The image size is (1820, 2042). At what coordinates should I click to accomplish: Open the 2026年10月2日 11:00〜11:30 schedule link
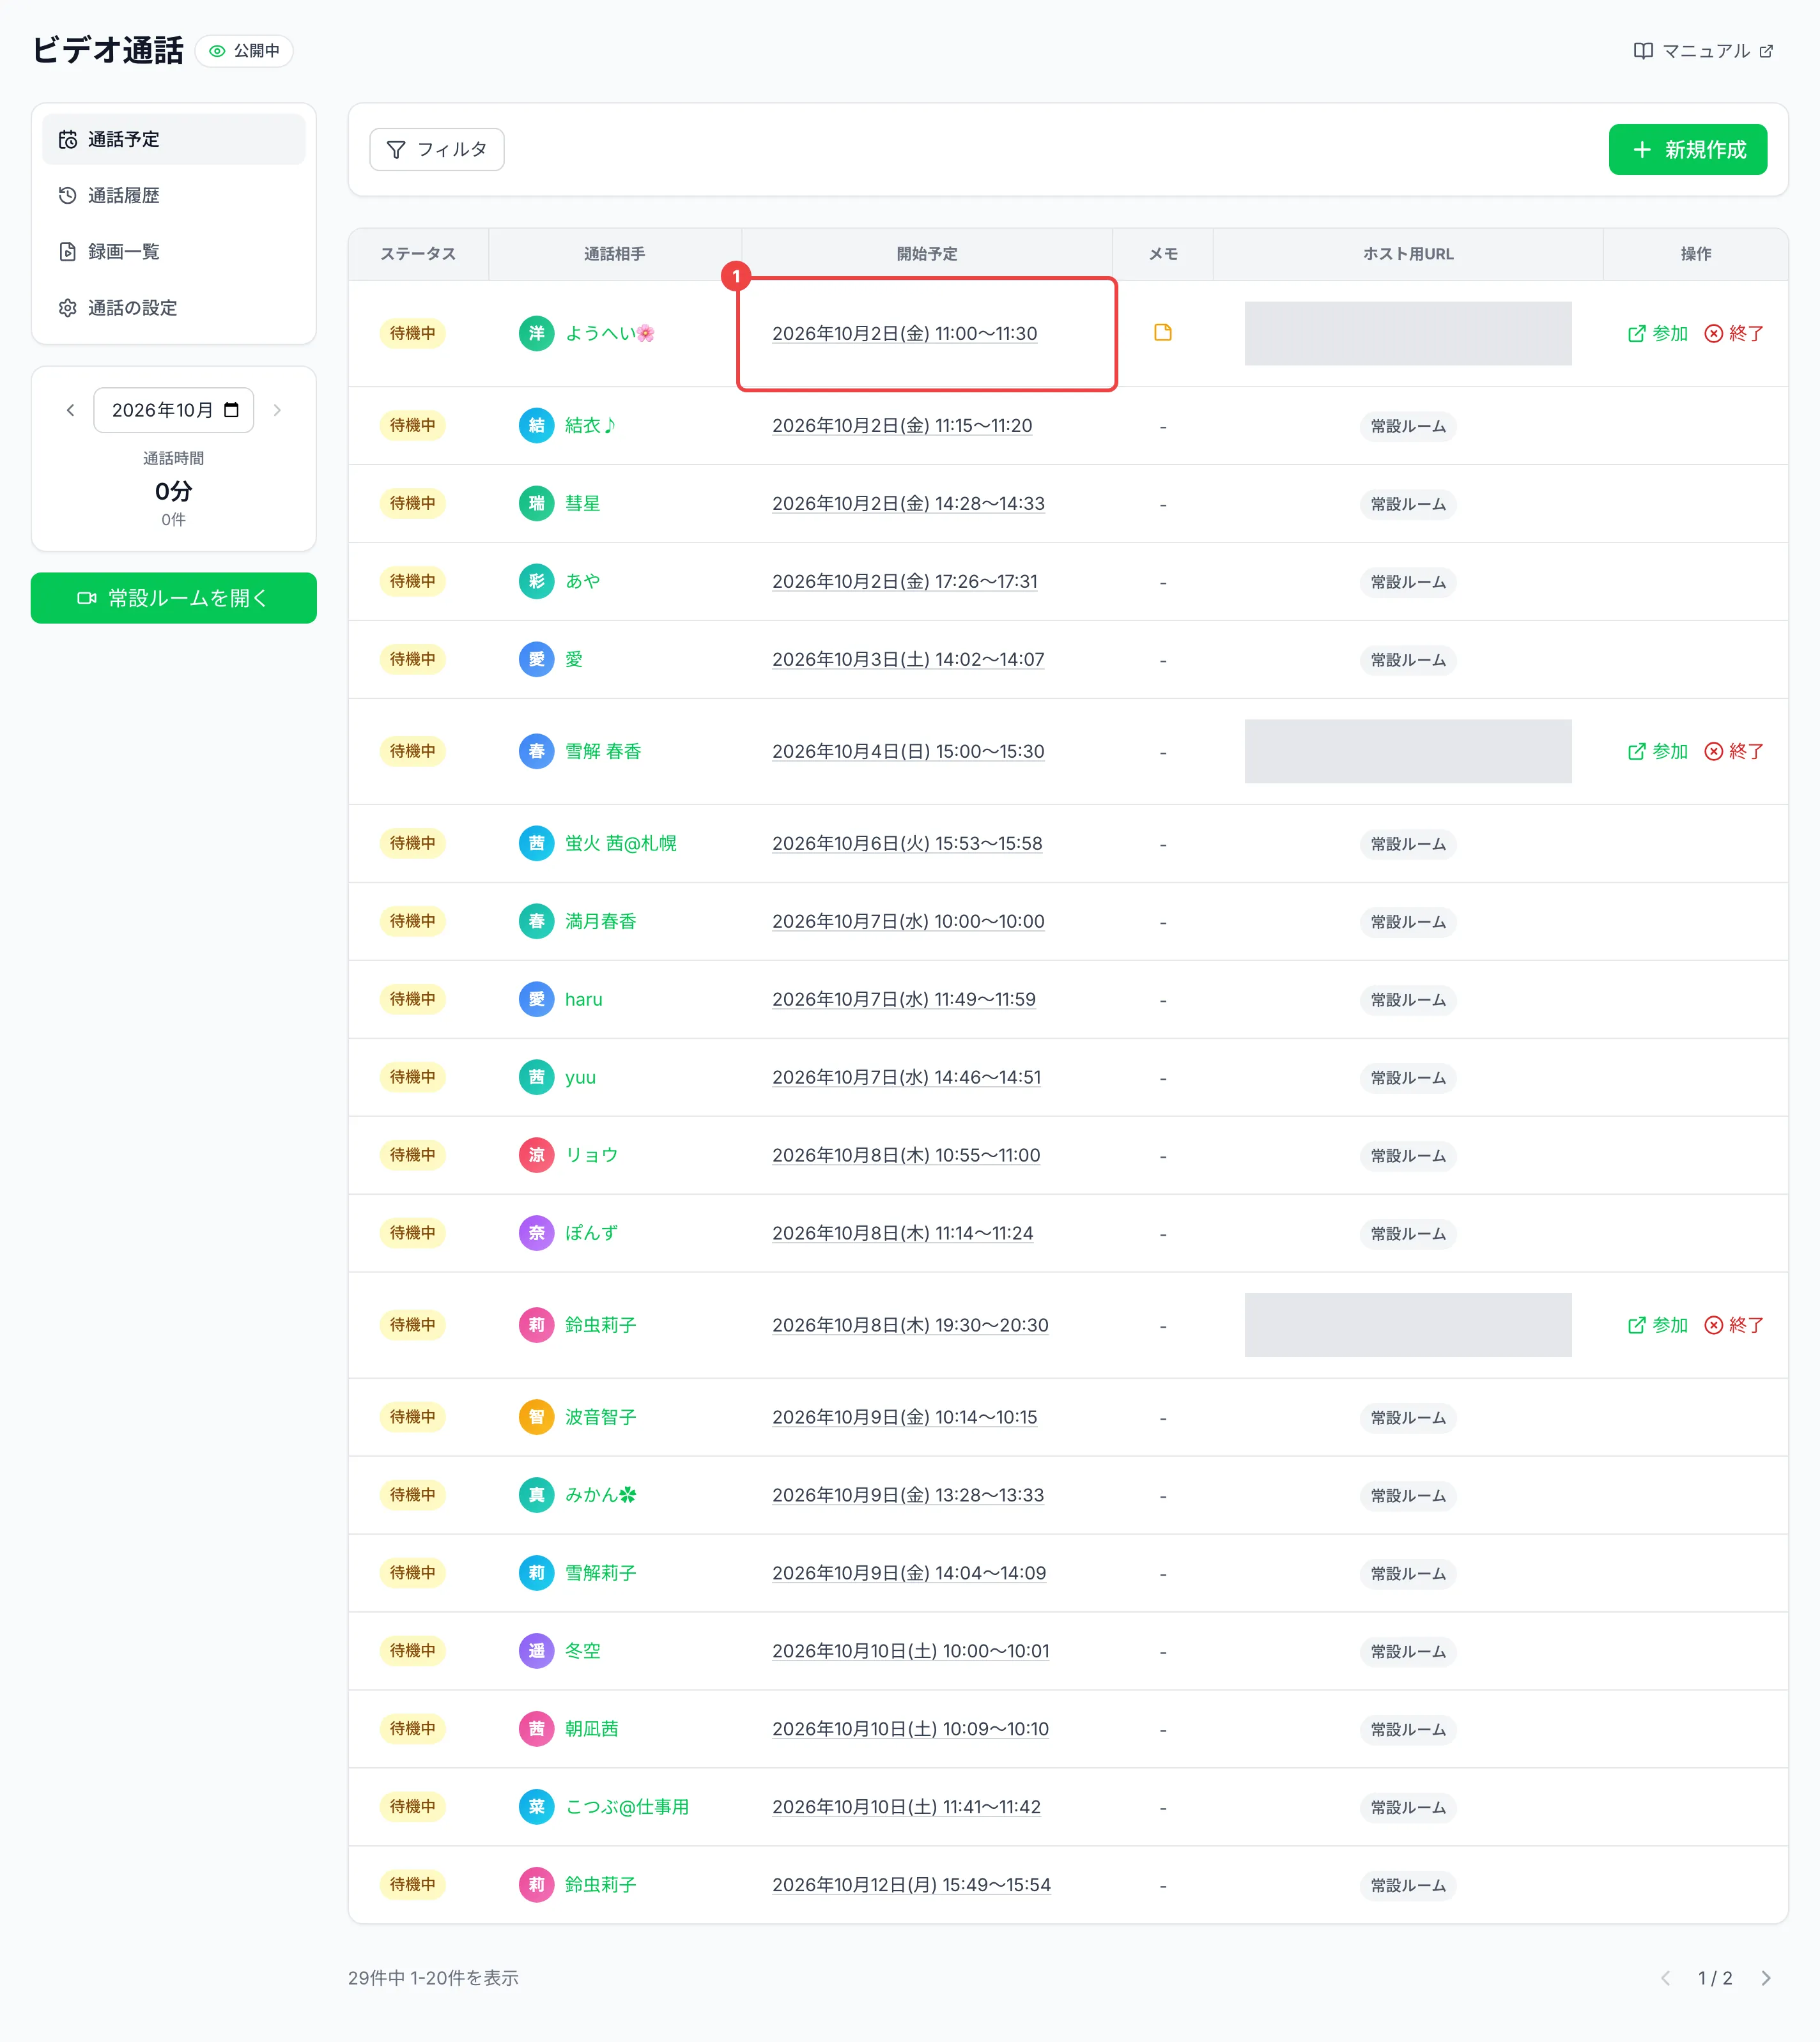click(x=904, y=333)
